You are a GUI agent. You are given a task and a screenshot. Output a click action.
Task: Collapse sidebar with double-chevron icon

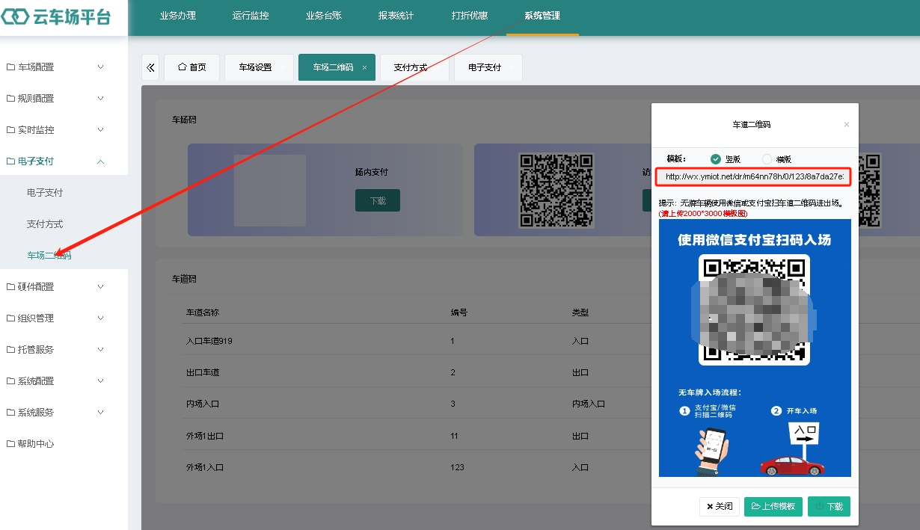tap(151, 67)
